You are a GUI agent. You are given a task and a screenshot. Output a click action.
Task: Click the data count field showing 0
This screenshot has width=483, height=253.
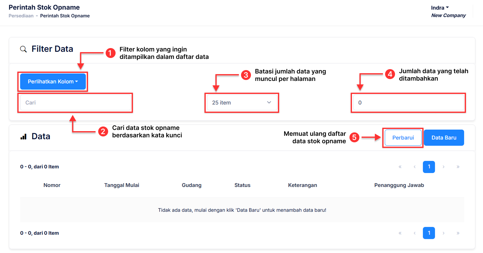pos(408,102)
